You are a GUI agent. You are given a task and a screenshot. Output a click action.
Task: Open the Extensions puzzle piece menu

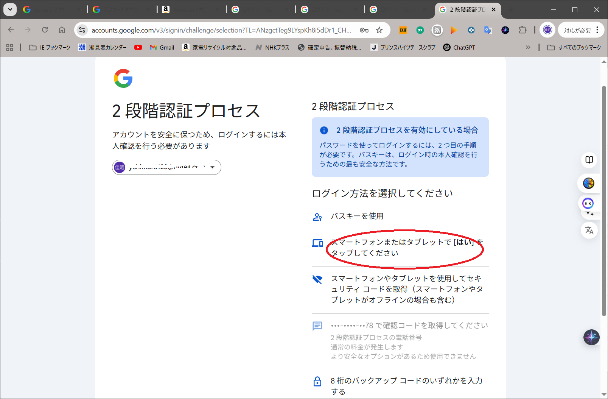[x=522, y=30]
